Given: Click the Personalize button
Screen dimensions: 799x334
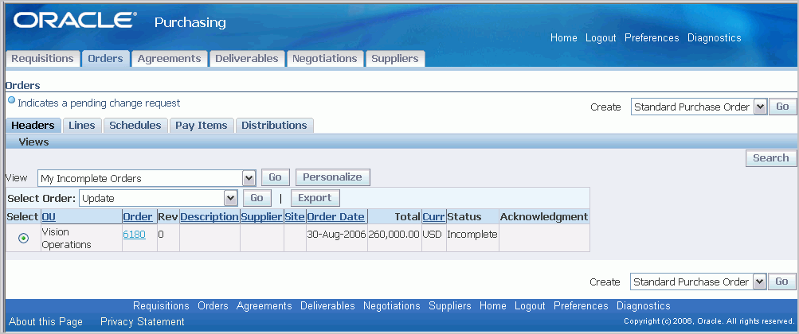Looking at the screenshot, I should point(332,177).
